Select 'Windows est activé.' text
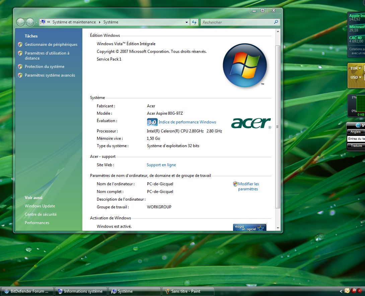Image resolution: width=365 pixels, height=296 pixels. pos(114,226)
